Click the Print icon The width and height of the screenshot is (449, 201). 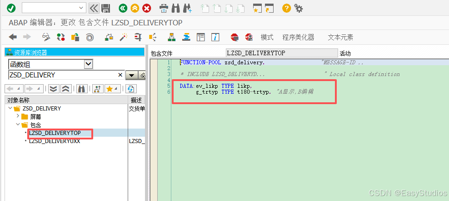click(x=164, y=8)
